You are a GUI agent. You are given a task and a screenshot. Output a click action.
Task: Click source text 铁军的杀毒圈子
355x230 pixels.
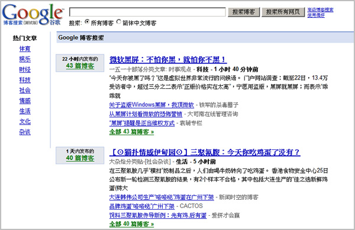pos(219,105)
